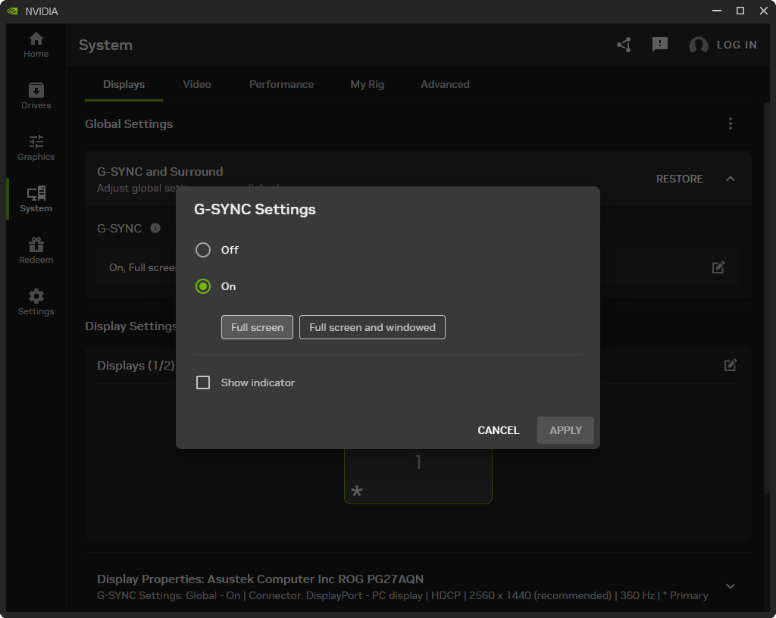Choose Full screen and windowed mode
The image size is (776, 618).
[372, 327]
